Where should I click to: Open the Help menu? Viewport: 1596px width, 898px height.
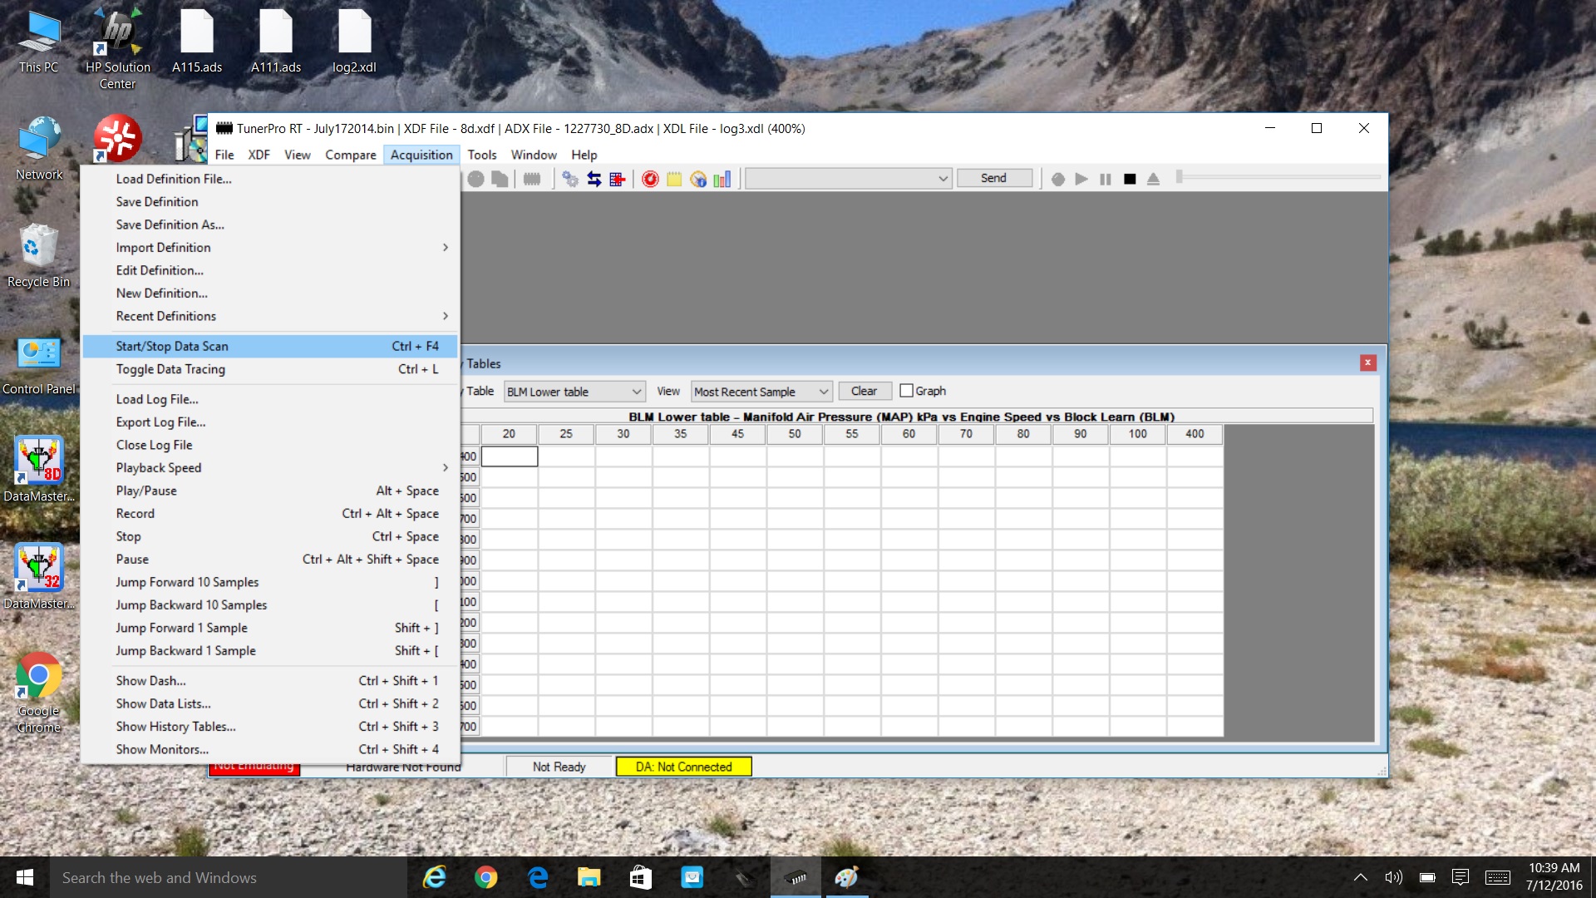pyautogui.click(x=584, y=155)
